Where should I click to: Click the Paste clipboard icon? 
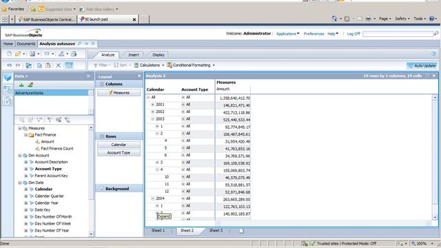(x=48, y=65)
